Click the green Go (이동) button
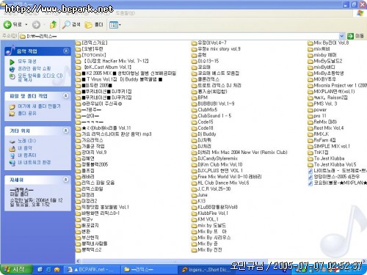 (355, 36)
